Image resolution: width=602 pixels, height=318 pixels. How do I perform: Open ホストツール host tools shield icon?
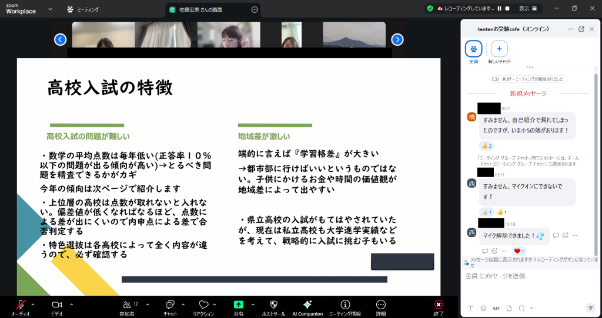[273, 305]
